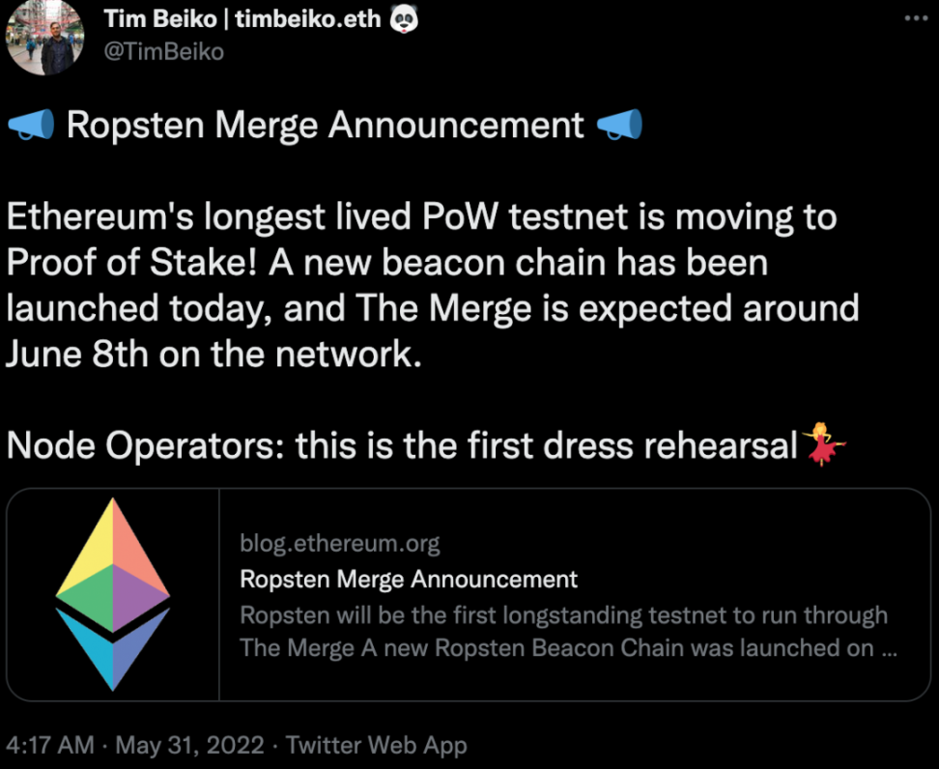The width and height of the screenshot is (939, 769).
Task: Click the Twitter Web App source label
Action: point(376,745)
